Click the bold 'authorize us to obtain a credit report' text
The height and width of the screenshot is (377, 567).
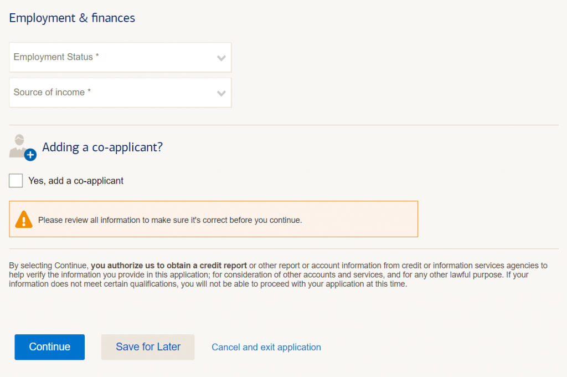(x=178, y=266)
